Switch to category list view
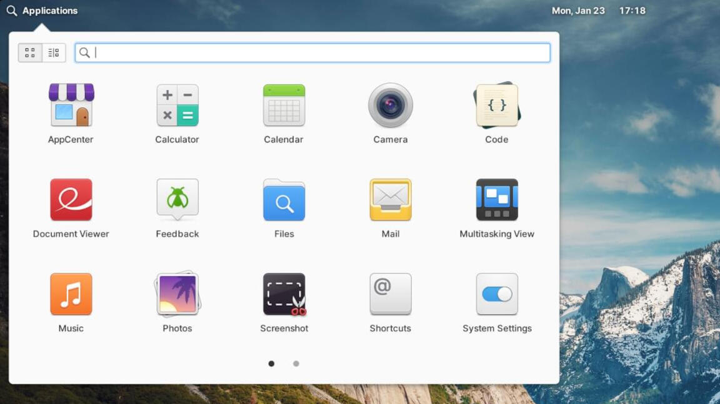 click(54, 53)
